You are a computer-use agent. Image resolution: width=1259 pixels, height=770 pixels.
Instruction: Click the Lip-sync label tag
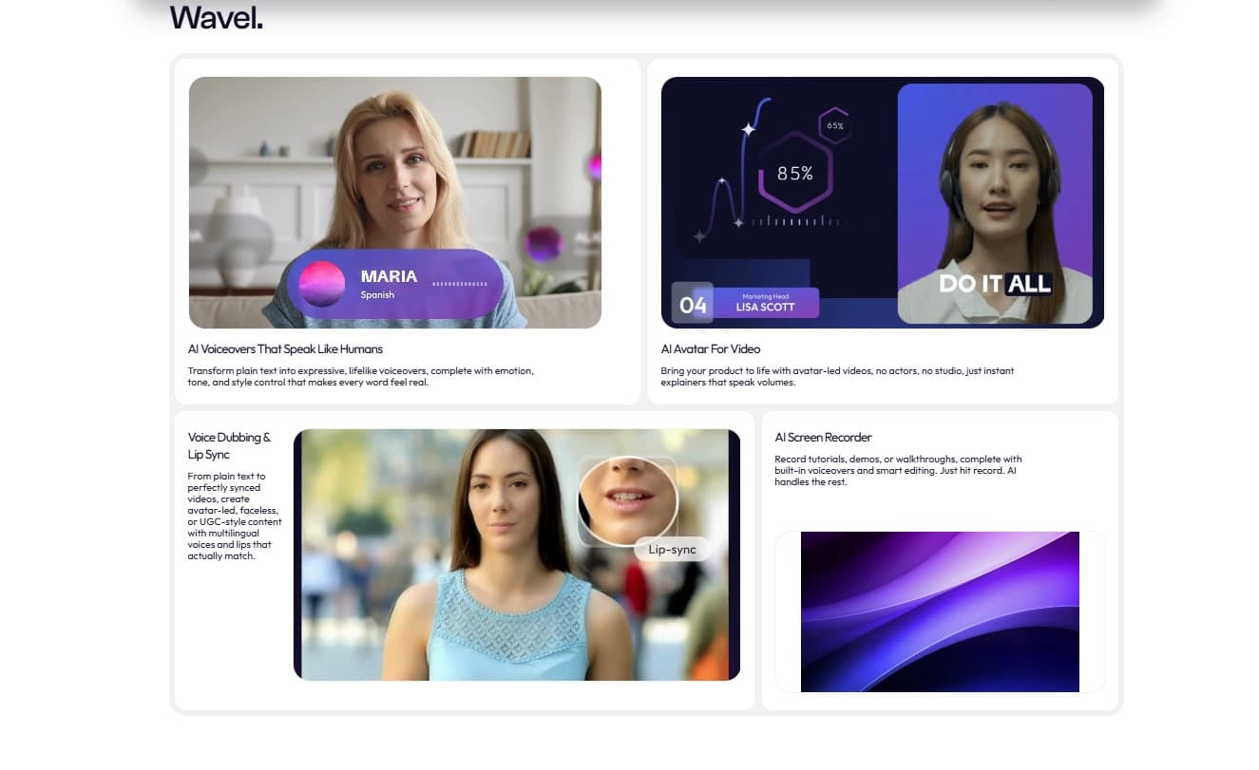coord(671,550)
